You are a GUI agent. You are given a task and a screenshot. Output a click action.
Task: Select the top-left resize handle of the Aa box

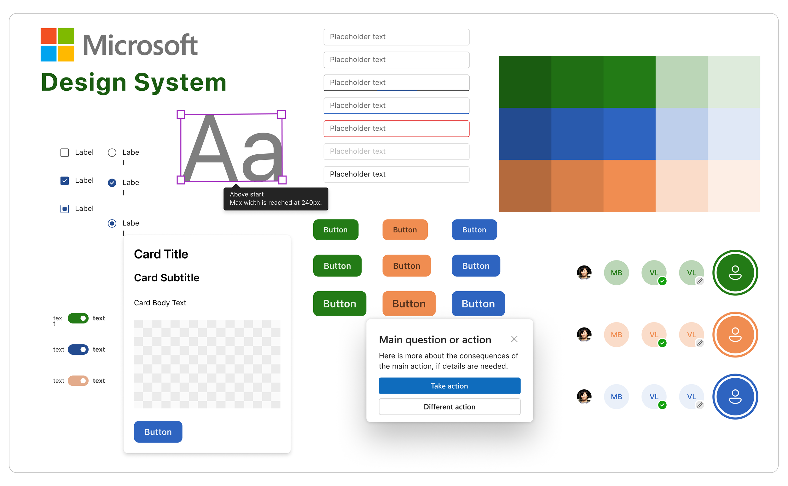click(181, 114)
